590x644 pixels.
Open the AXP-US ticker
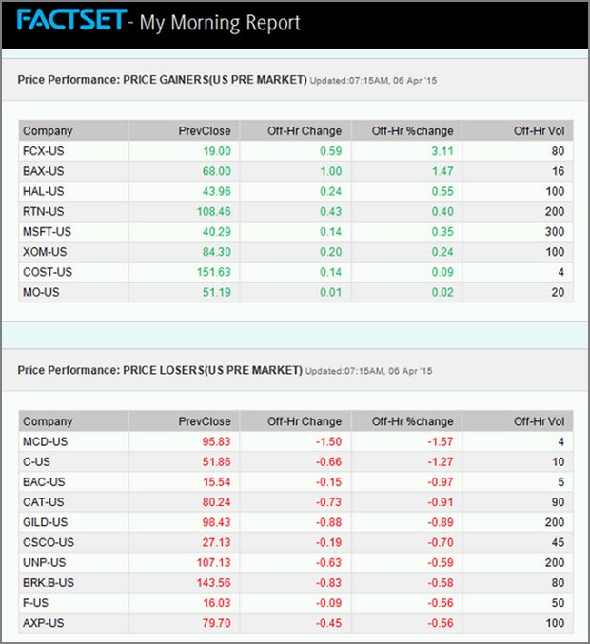[x=41, y=622]
